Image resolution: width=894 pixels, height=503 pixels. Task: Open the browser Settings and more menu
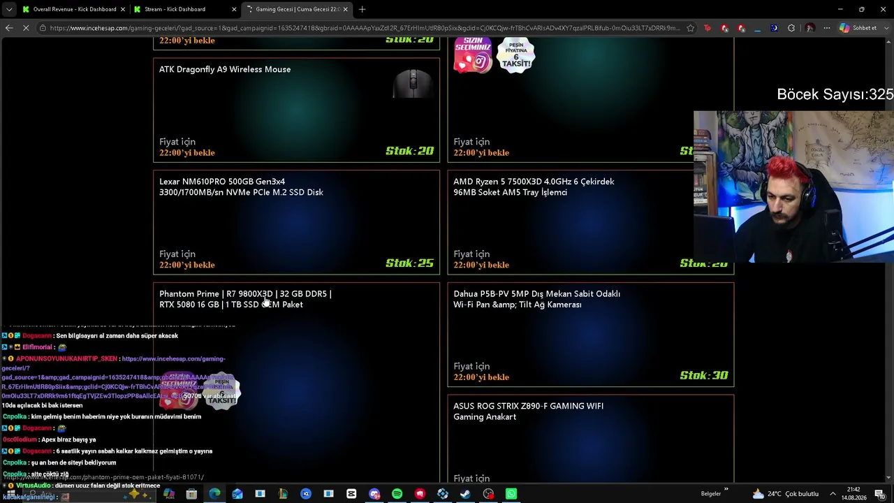pos(827,28)
